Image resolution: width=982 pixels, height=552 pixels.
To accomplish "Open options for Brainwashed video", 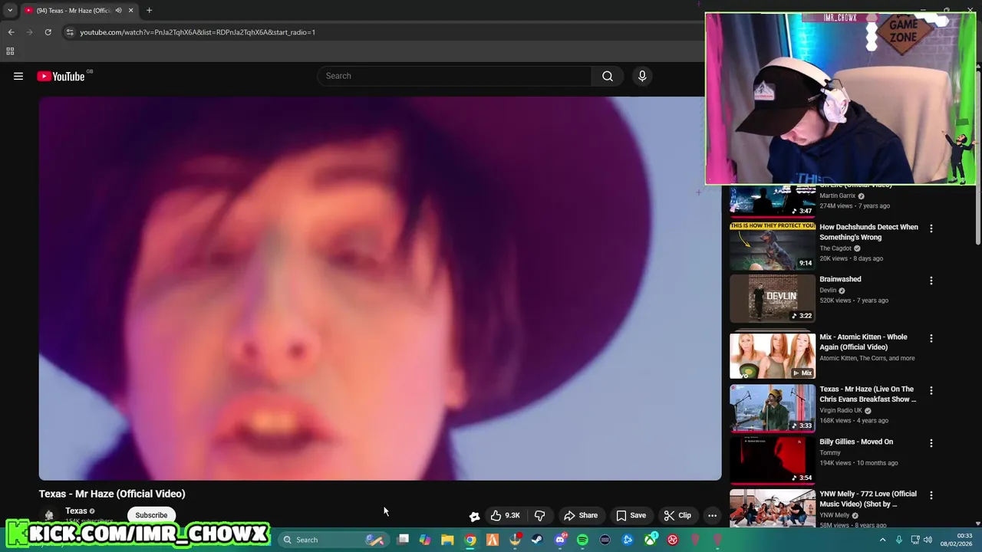I will click(x=931, y=281).
